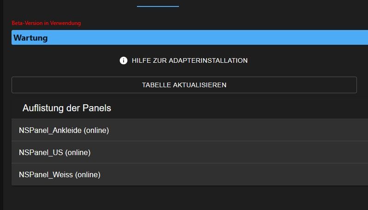The width and height of the screenshot is (368, 210).
Task: Click the info icon beside Hilfe zur Adapterinstallation
Action: [124, 60]
